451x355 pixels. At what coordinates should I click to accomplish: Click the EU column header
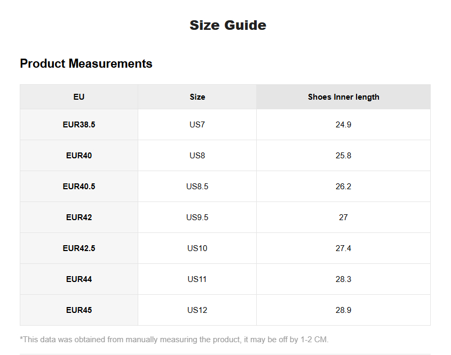(x=79, y=97)
